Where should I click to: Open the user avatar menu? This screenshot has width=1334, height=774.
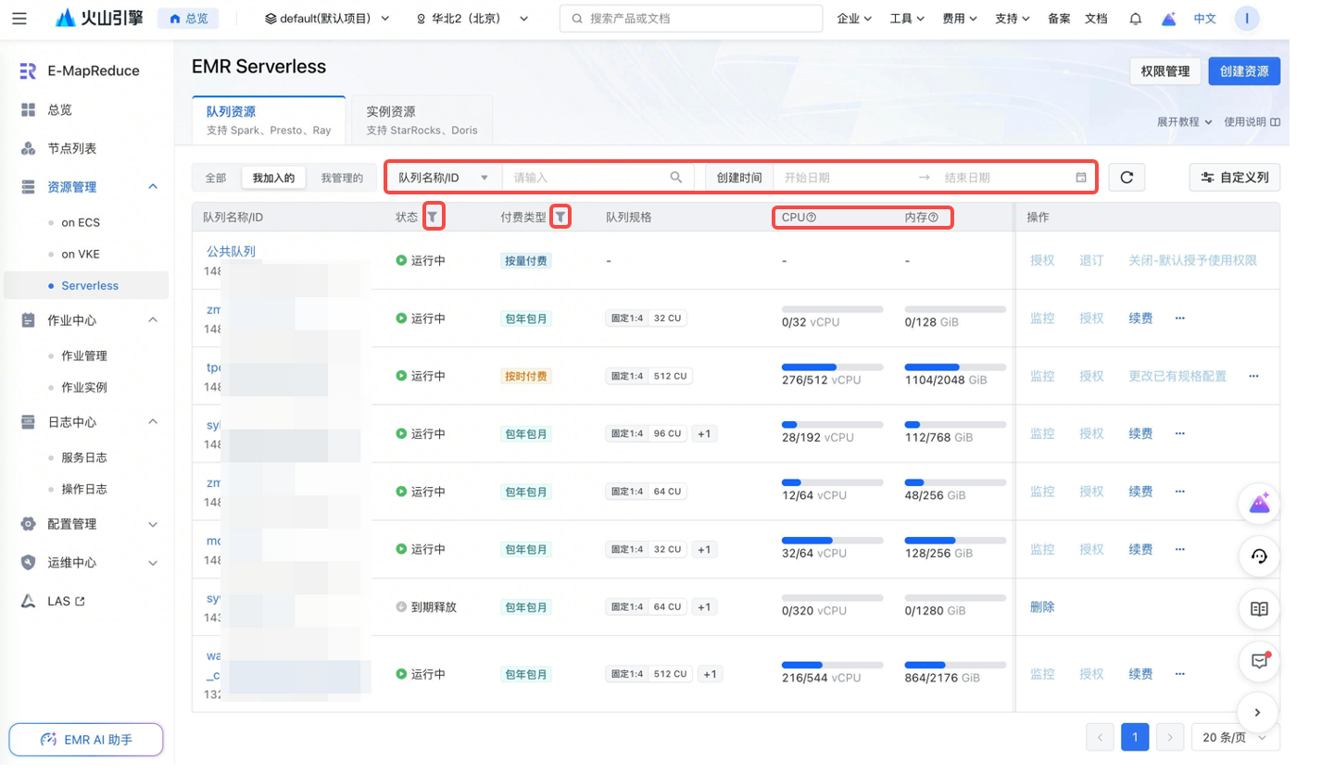[x=1247, y=19]
